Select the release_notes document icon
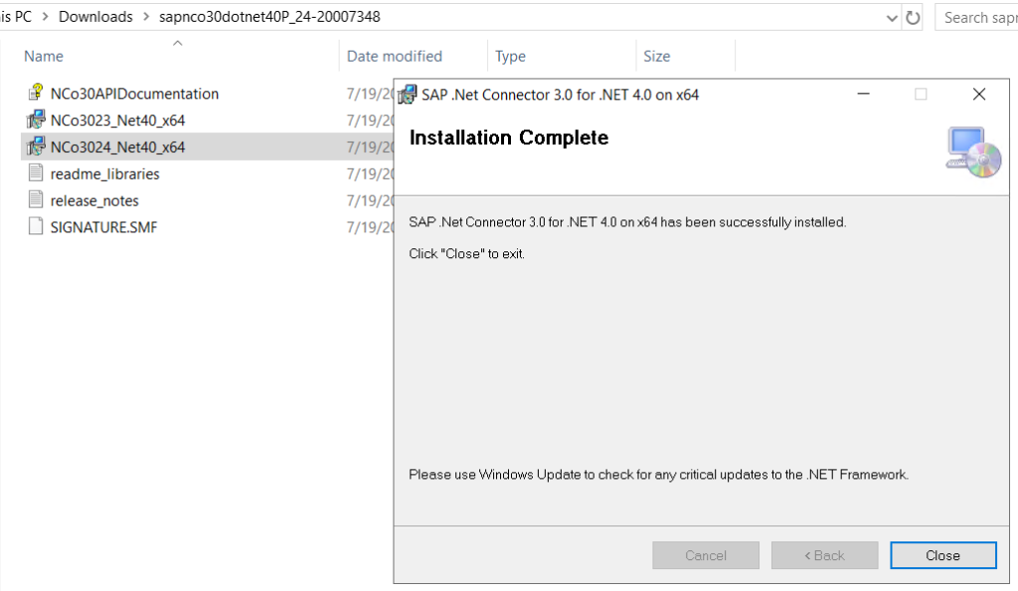This screenshot has width=1018, height=591. (36, 200)
